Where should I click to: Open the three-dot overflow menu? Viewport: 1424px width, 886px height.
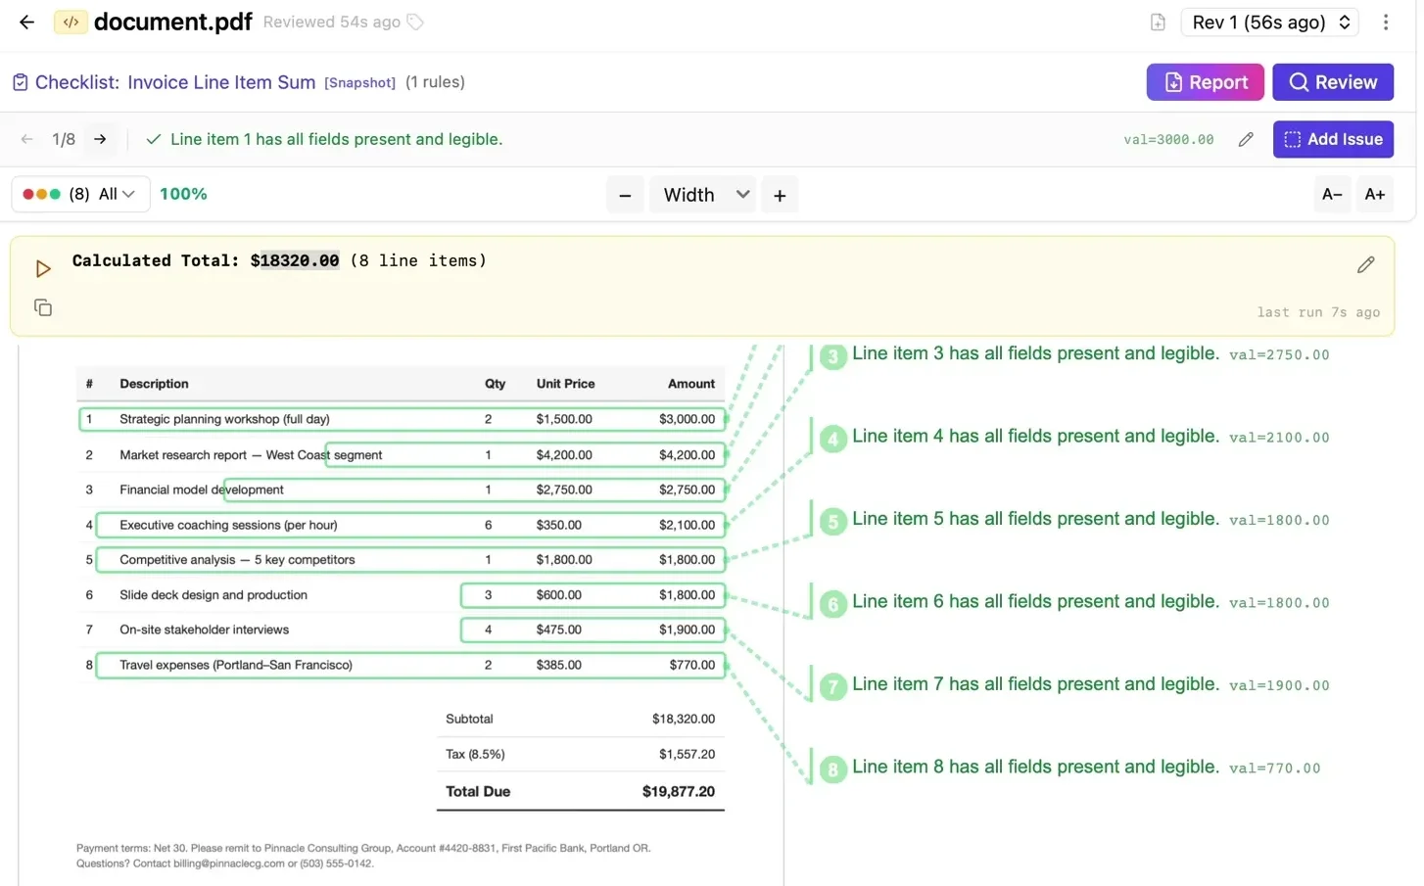coord(1387,21)
